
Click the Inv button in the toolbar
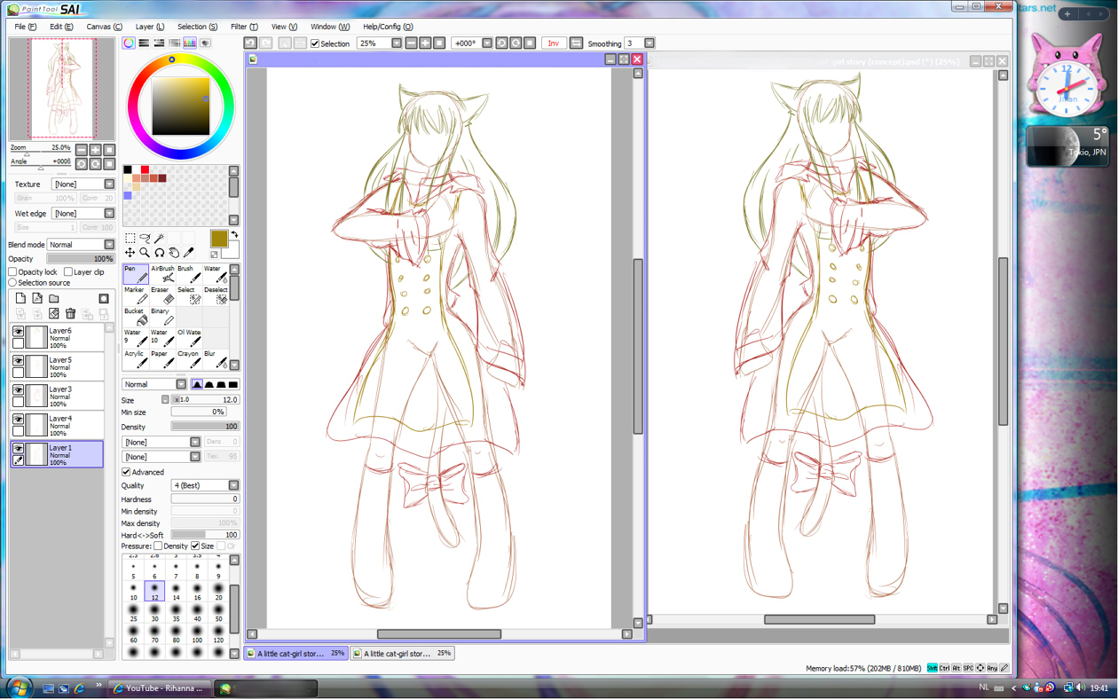pyautogui.click(x=553, y=43)
